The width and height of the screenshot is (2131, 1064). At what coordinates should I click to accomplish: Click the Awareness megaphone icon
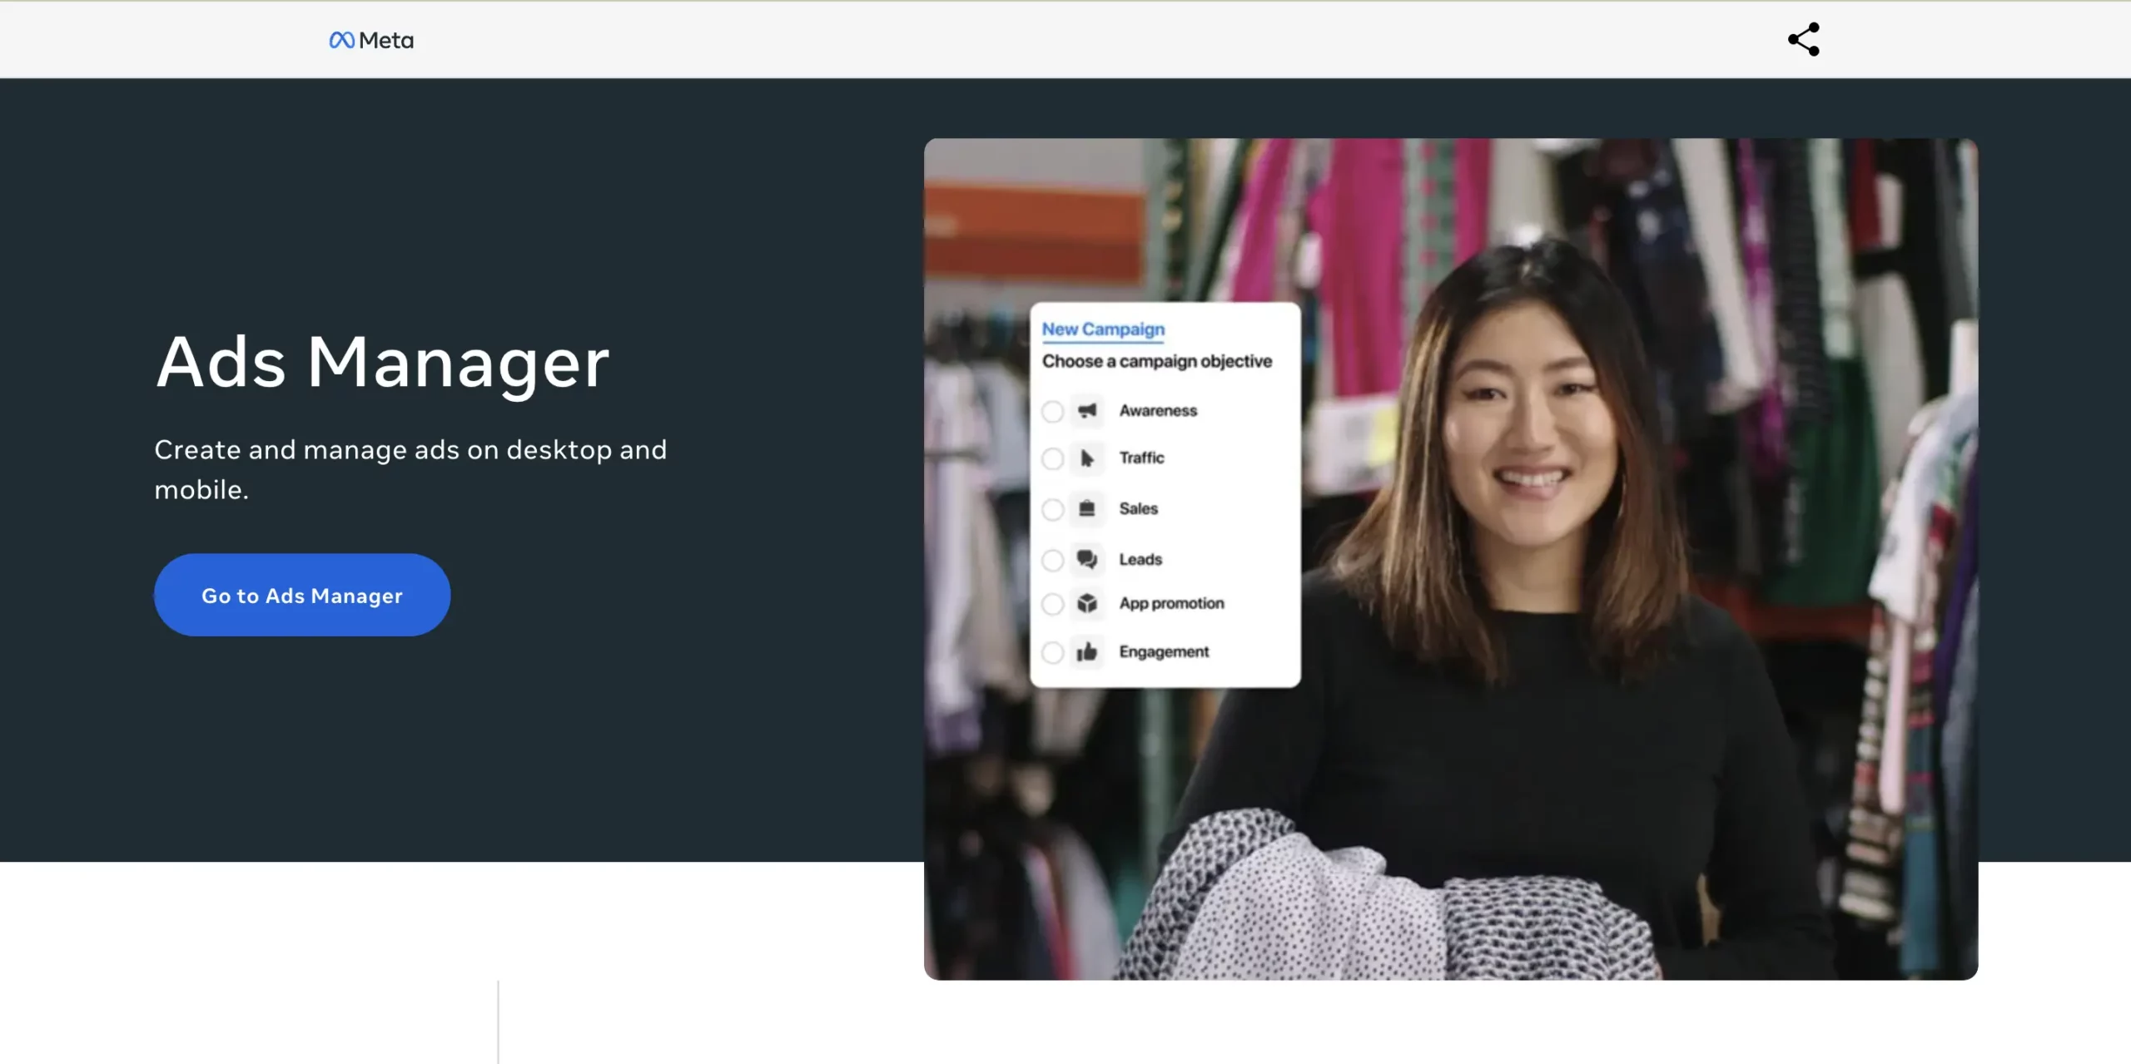pos(1087,410)
